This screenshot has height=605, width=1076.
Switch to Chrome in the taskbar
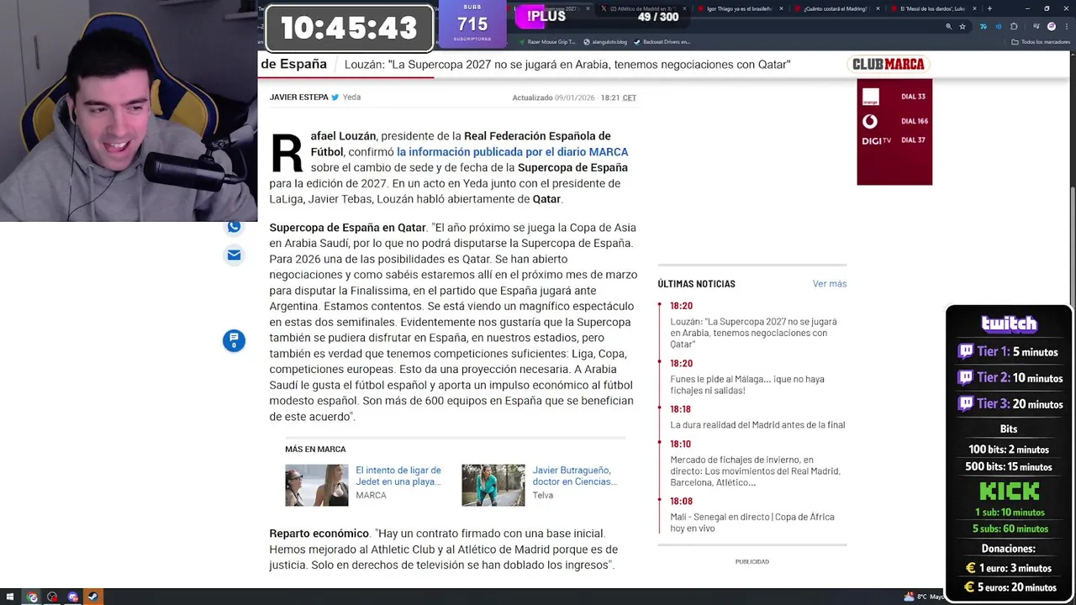tap(32, 597)
